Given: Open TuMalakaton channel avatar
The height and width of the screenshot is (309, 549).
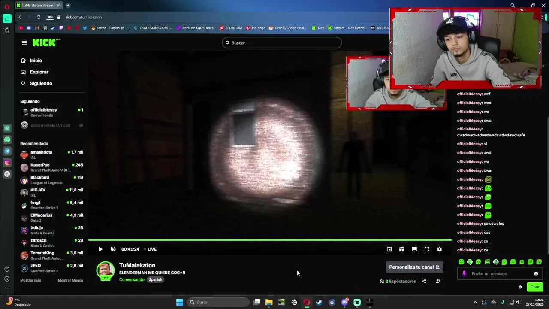Looking at the screenshot, I should pyautogui.click(x=106, y=270).
